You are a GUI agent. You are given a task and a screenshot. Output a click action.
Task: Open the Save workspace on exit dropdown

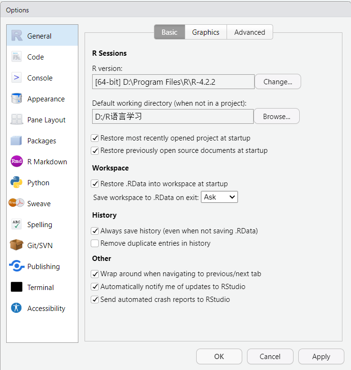219,197
